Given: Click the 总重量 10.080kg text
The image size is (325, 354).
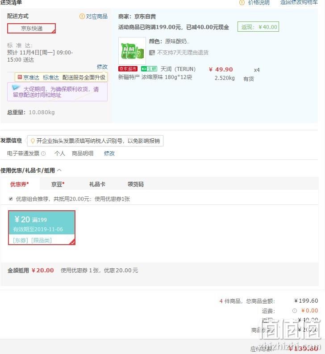Looking at the screenshot, I should coord(31,112).
